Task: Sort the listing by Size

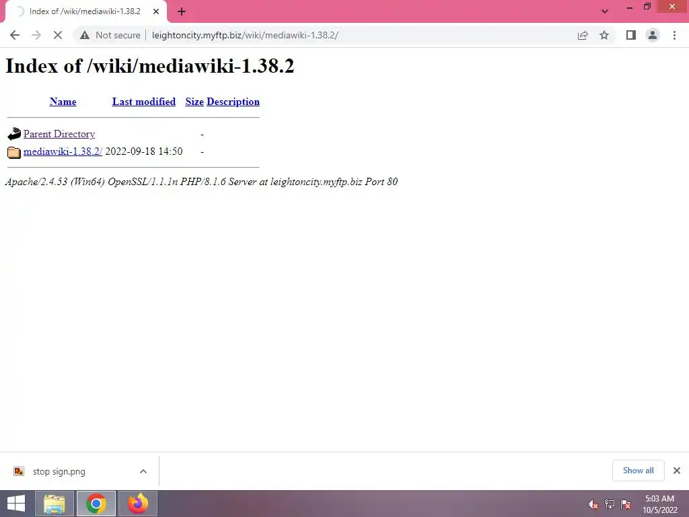Action: (194, 102)
